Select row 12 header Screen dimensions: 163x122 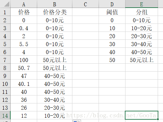tap(5, 99)
